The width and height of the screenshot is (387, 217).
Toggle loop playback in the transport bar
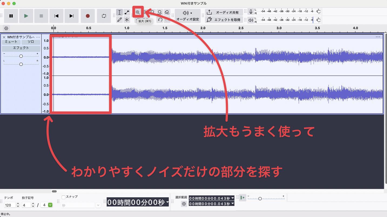point(104,16)
